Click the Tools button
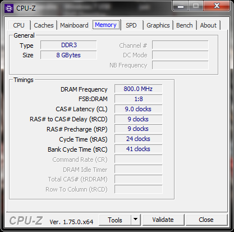 click(x=115, y=220)
